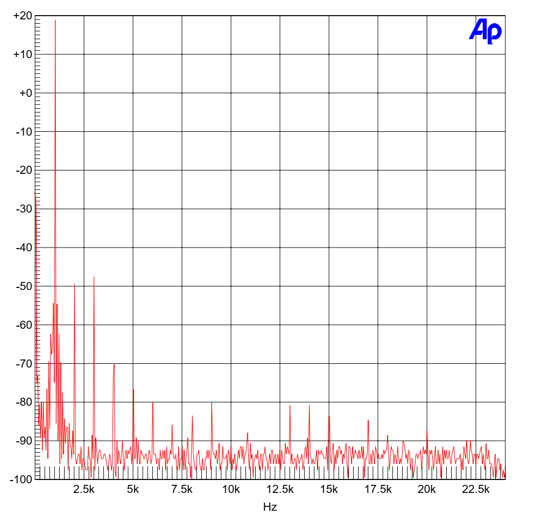Click the -100 y-axis label
Viewport: 541px width, 515px height.
21,479
